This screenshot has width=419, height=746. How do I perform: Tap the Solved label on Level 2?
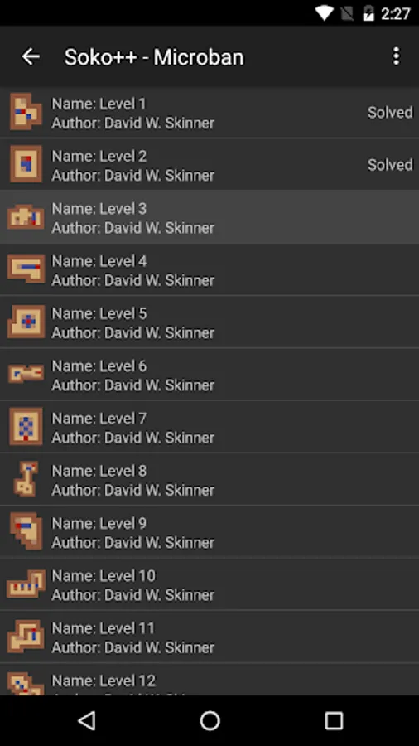(x=390, y=165)
